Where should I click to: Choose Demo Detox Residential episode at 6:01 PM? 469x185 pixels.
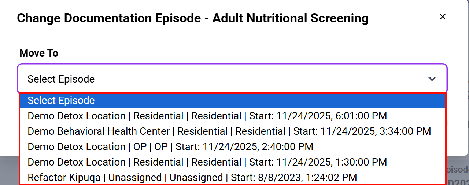point(207,116)
